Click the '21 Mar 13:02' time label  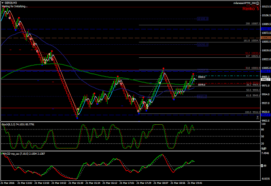[x=25, y=183]
